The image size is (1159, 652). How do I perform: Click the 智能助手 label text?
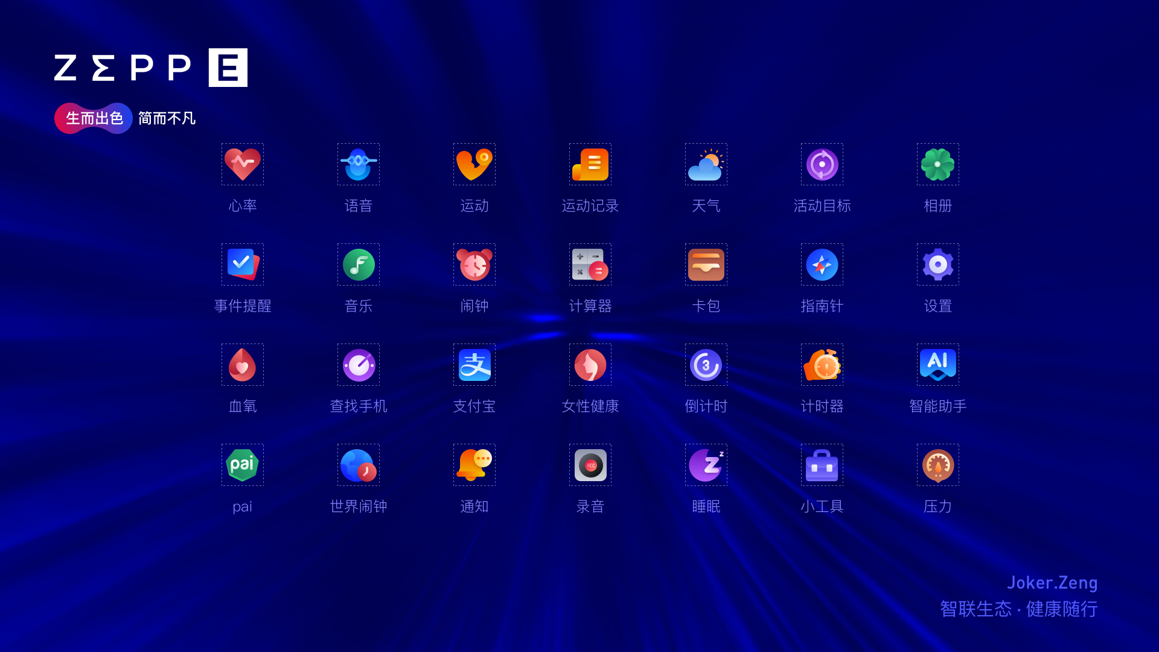[938, 406]
